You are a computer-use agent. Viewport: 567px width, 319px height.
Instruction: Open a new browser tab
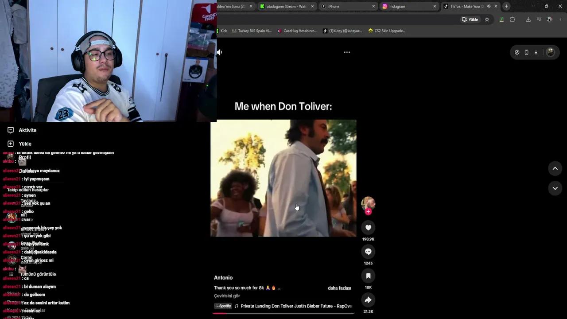point(506,6)
